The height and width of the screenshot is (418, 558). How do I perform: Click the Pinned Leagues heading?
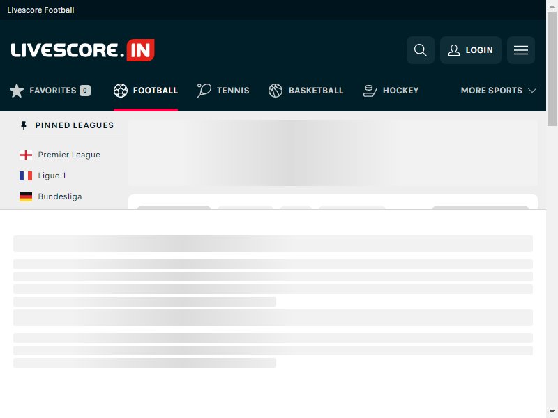pyautogui.click(x=75, y=125)
